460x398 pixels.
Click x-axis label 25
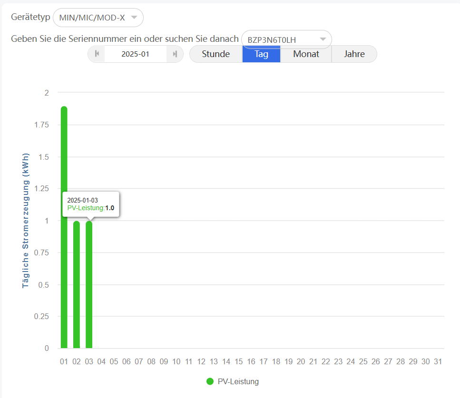coord(363,362)
